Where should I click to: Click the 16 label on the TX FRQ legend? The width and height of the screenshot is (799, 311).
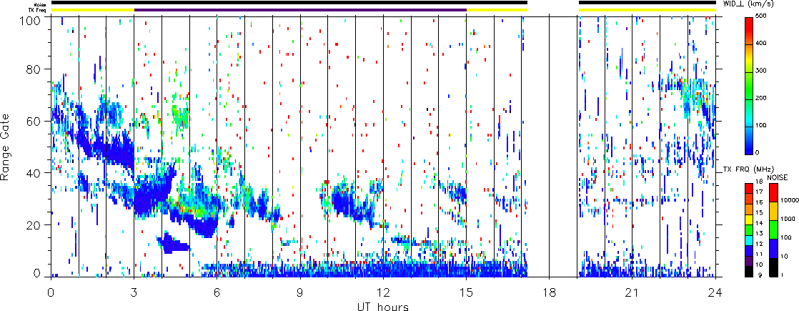coord(759,202)
